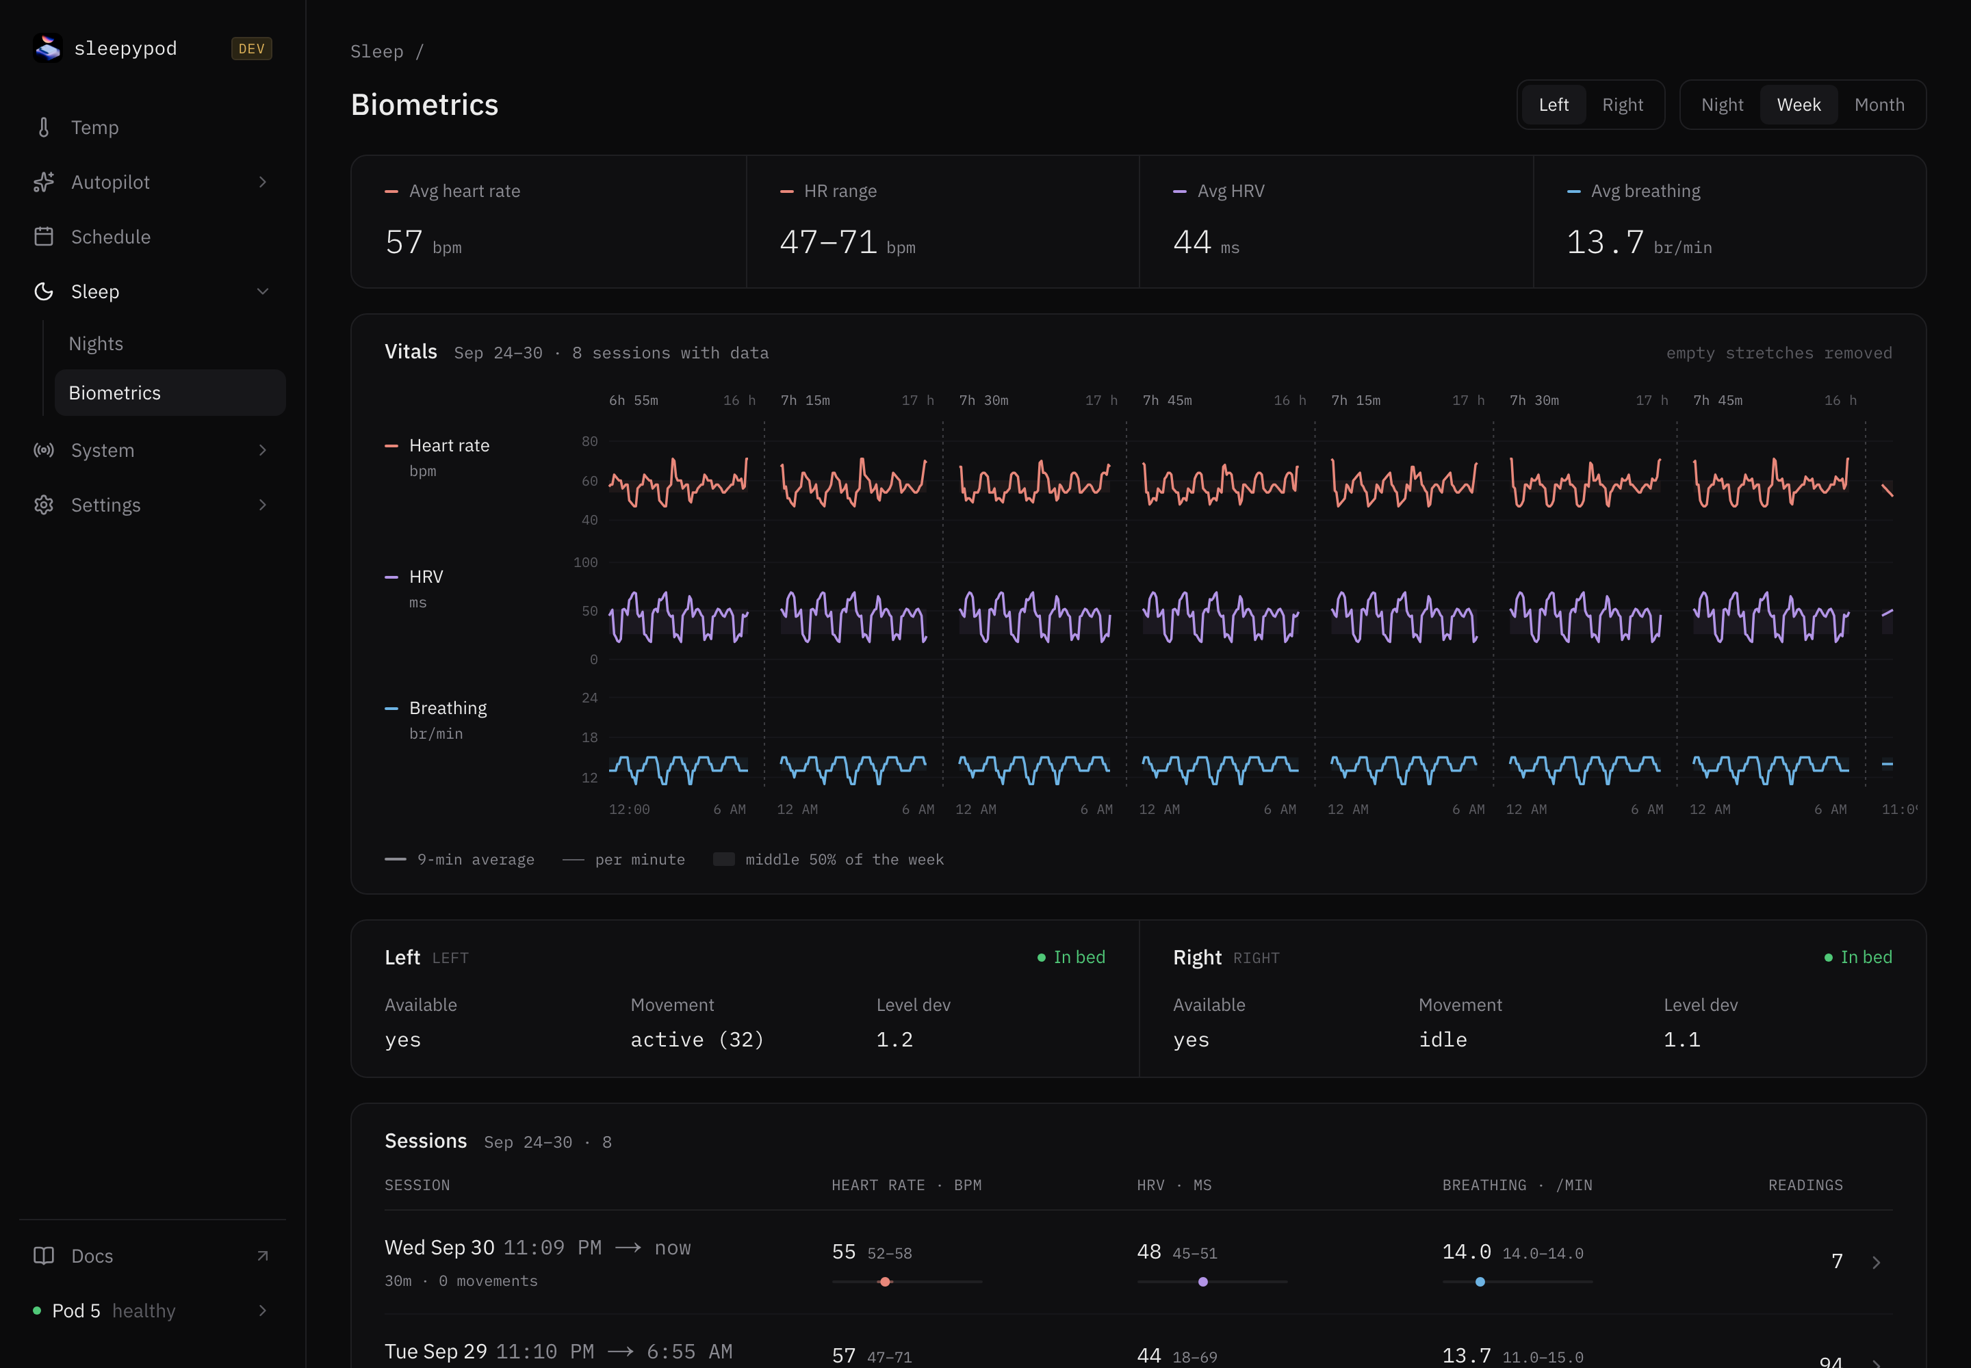
Task: Click the active (32) movement value
Action: point(697,1040)
